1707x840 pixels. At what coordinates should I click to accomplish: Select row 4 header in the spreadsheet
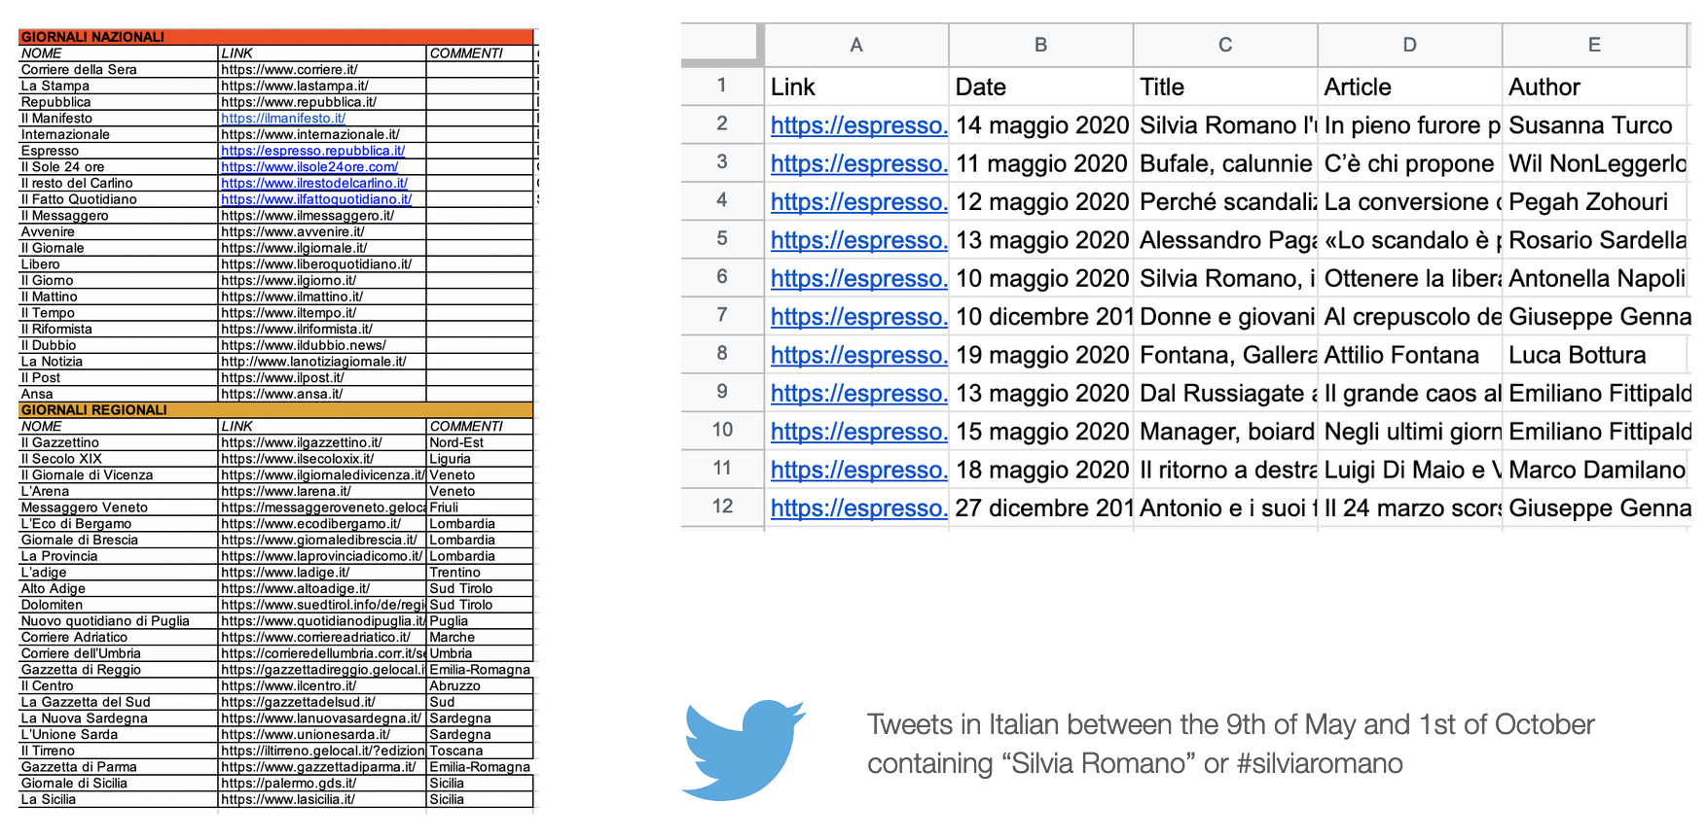722,200
